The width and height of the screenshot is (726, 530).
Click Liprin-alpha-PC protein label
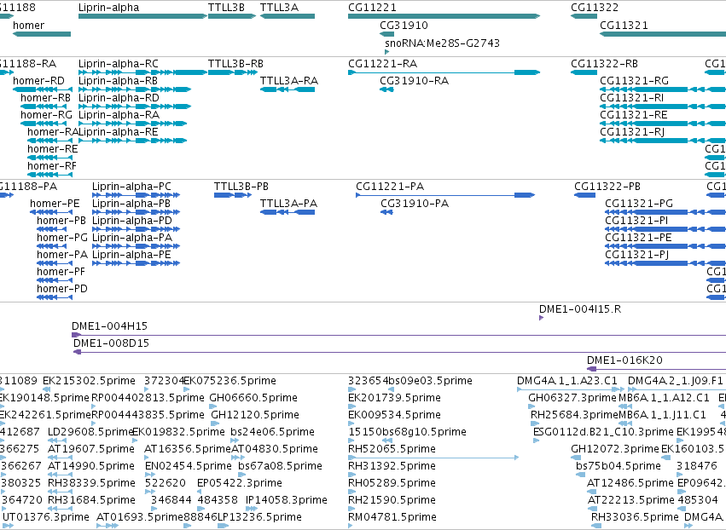pos(131,187)
